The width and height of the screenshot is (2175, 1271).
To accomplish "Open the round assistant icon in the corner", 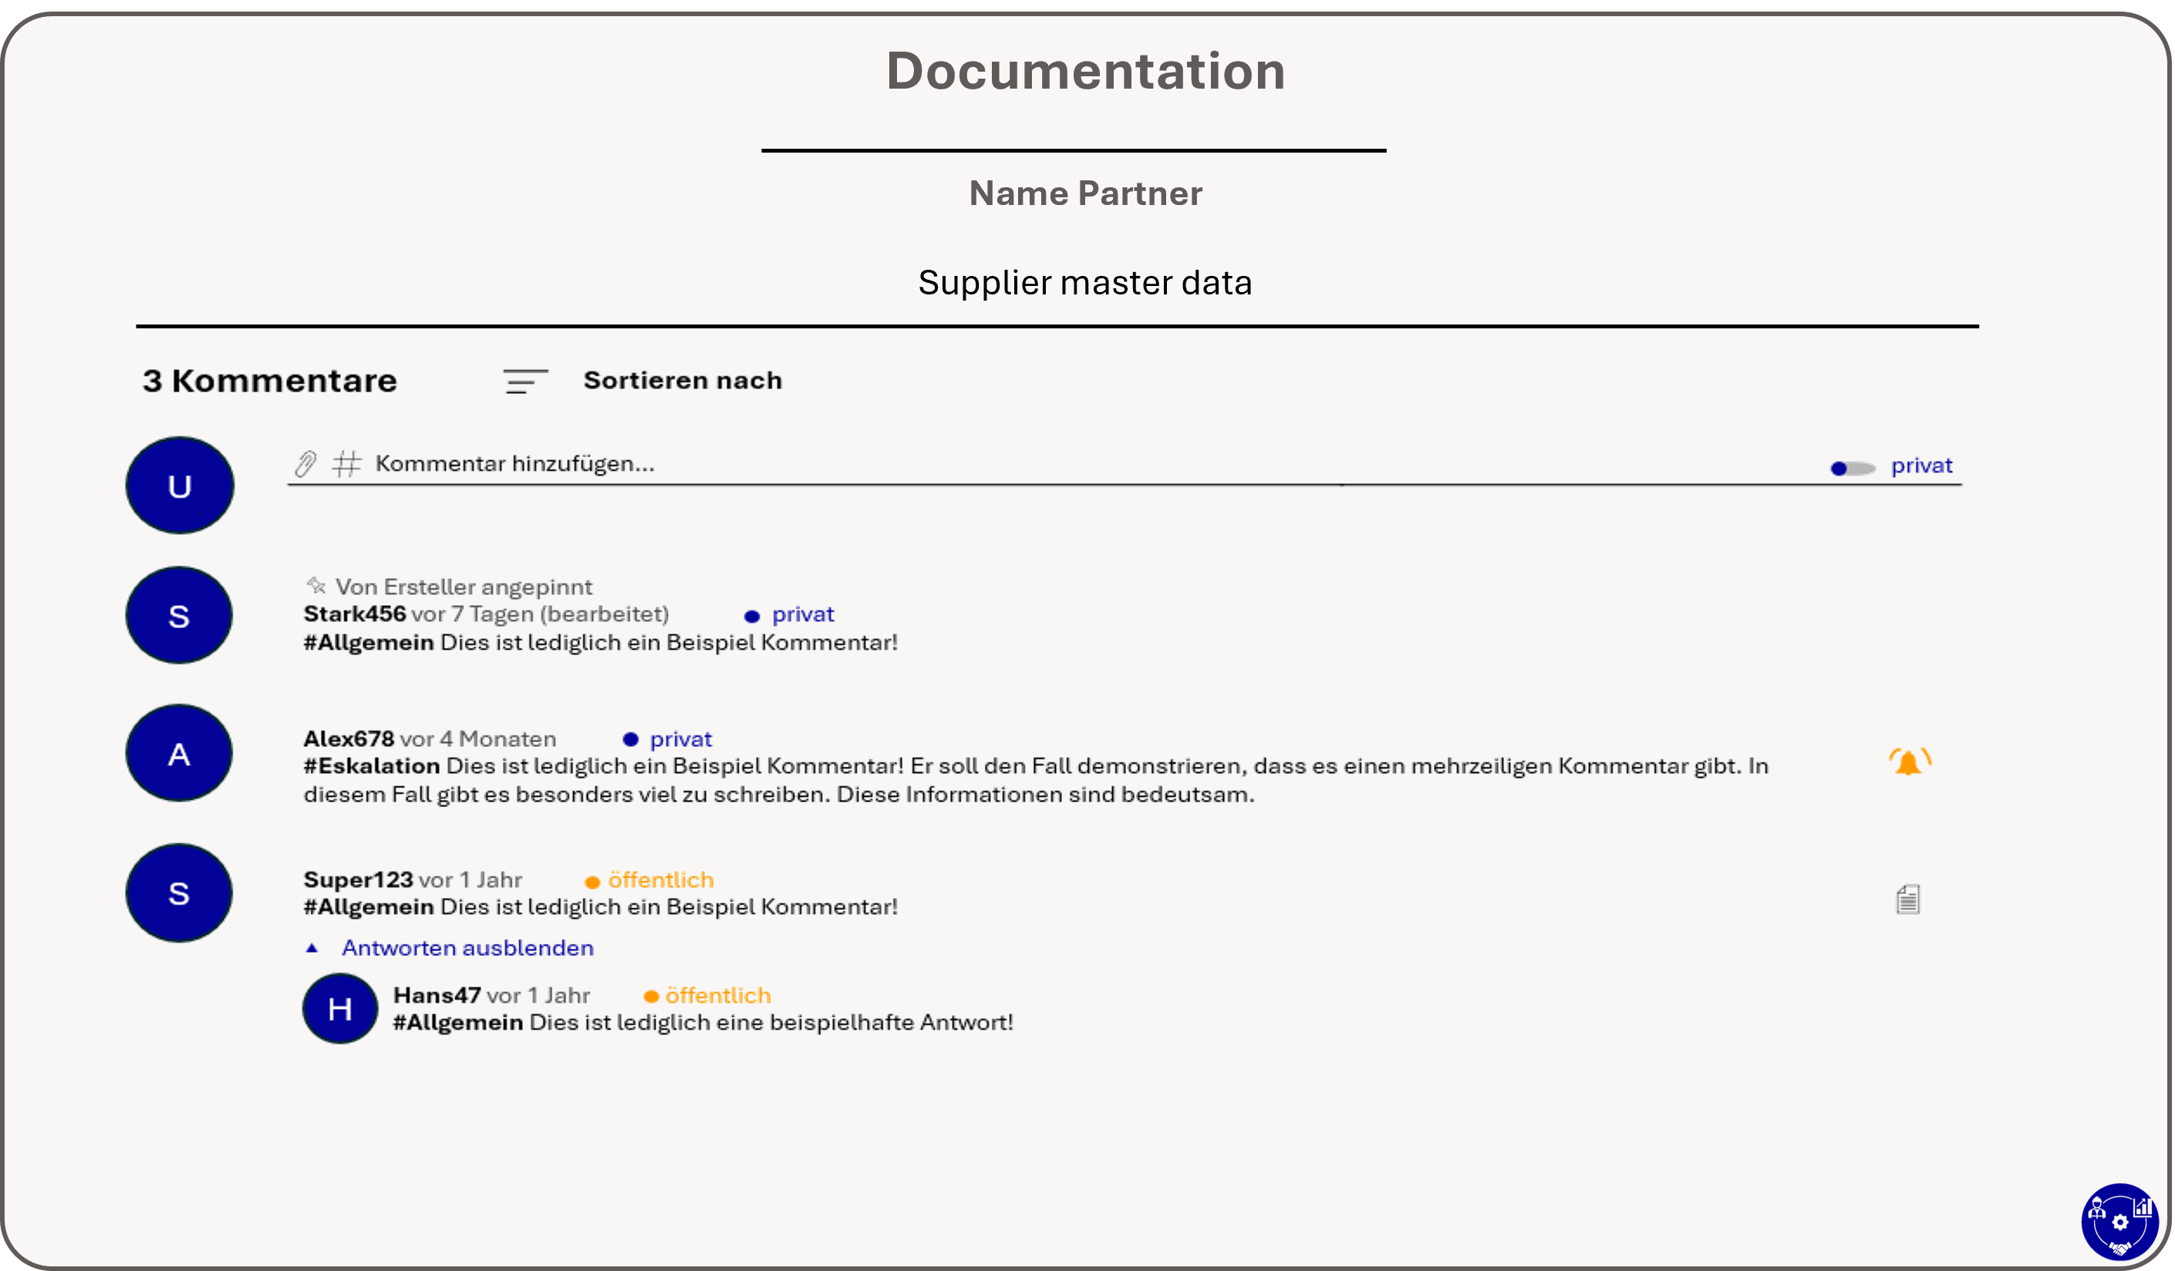I will coord(2119,1221).
